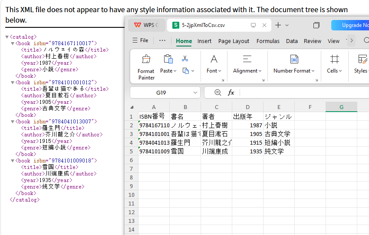369x235 pixels.
Task: Expand the Alignment dropdown
Action: [x=260, y=71]
